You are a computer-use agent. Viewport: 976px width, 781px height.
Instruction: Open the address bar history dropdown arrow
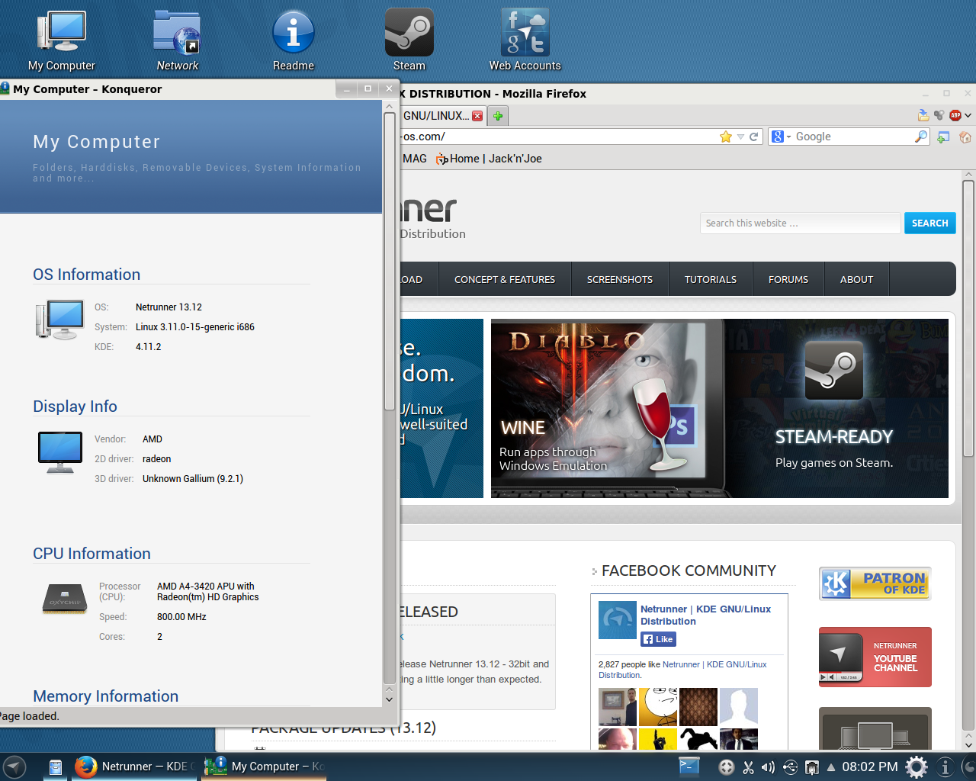(740, 137)
